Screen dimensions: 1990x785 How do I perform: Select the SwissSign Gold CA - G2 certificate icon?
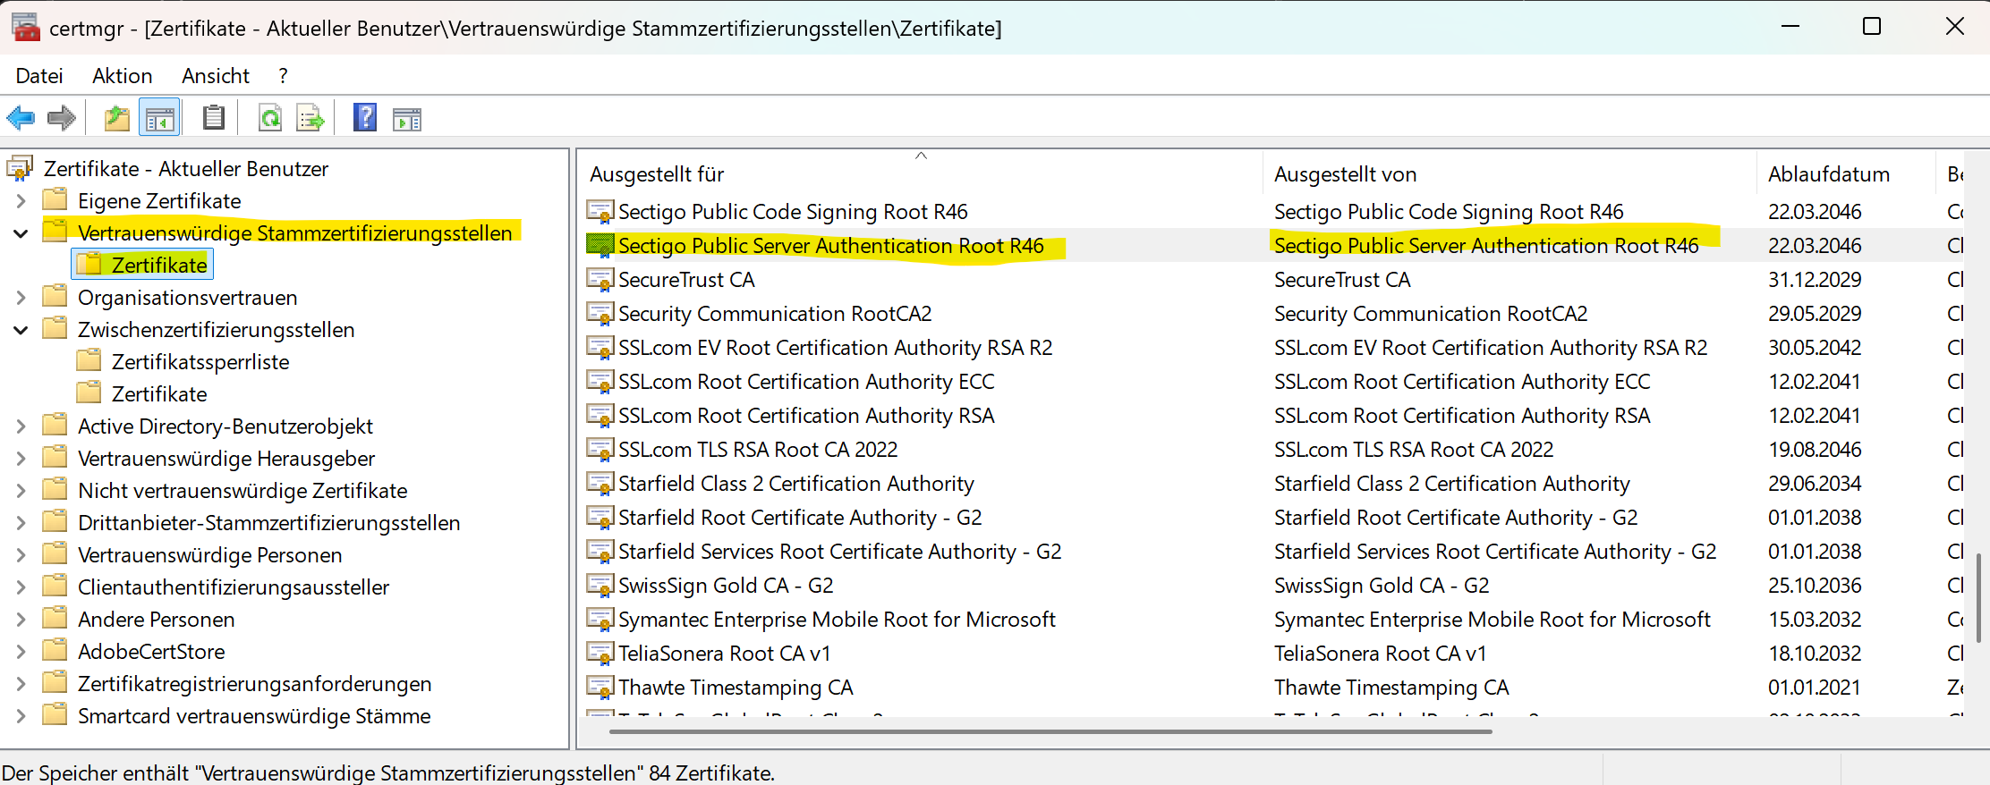[x=600, y=585]
